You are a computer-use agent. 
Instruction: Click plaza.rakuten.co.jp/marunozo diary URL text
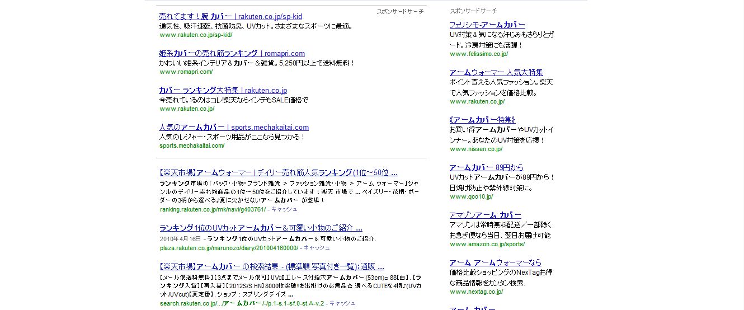click(x=229, y=247)
